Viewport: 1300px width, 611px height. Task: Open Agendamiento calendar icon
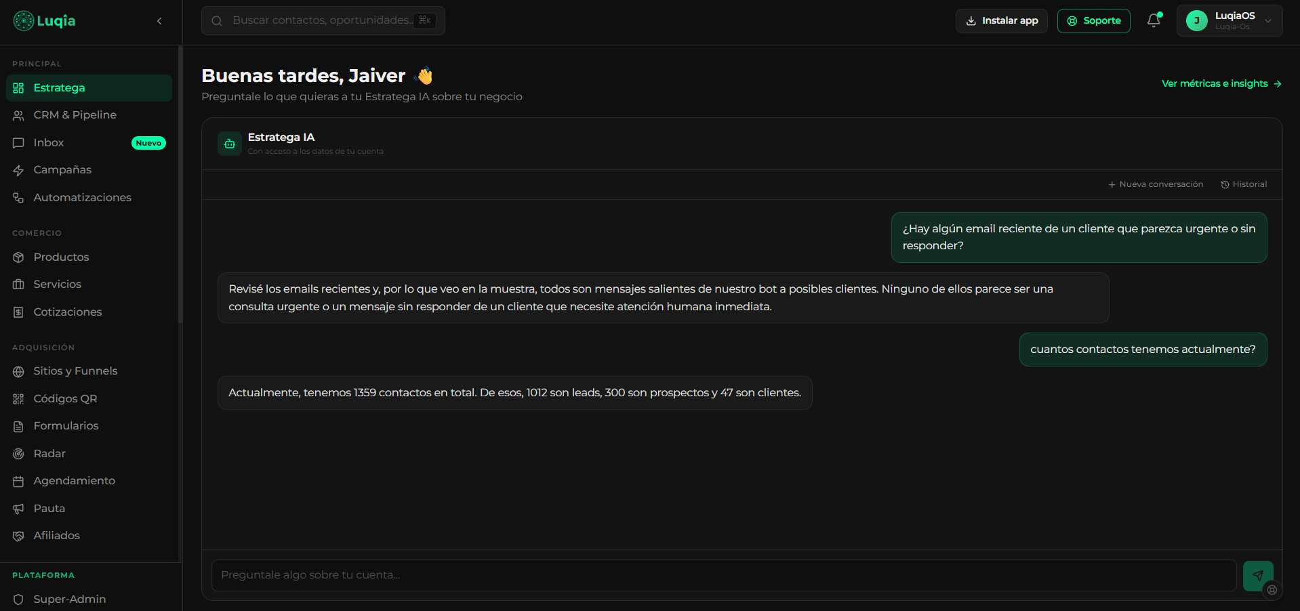point(18,481)
